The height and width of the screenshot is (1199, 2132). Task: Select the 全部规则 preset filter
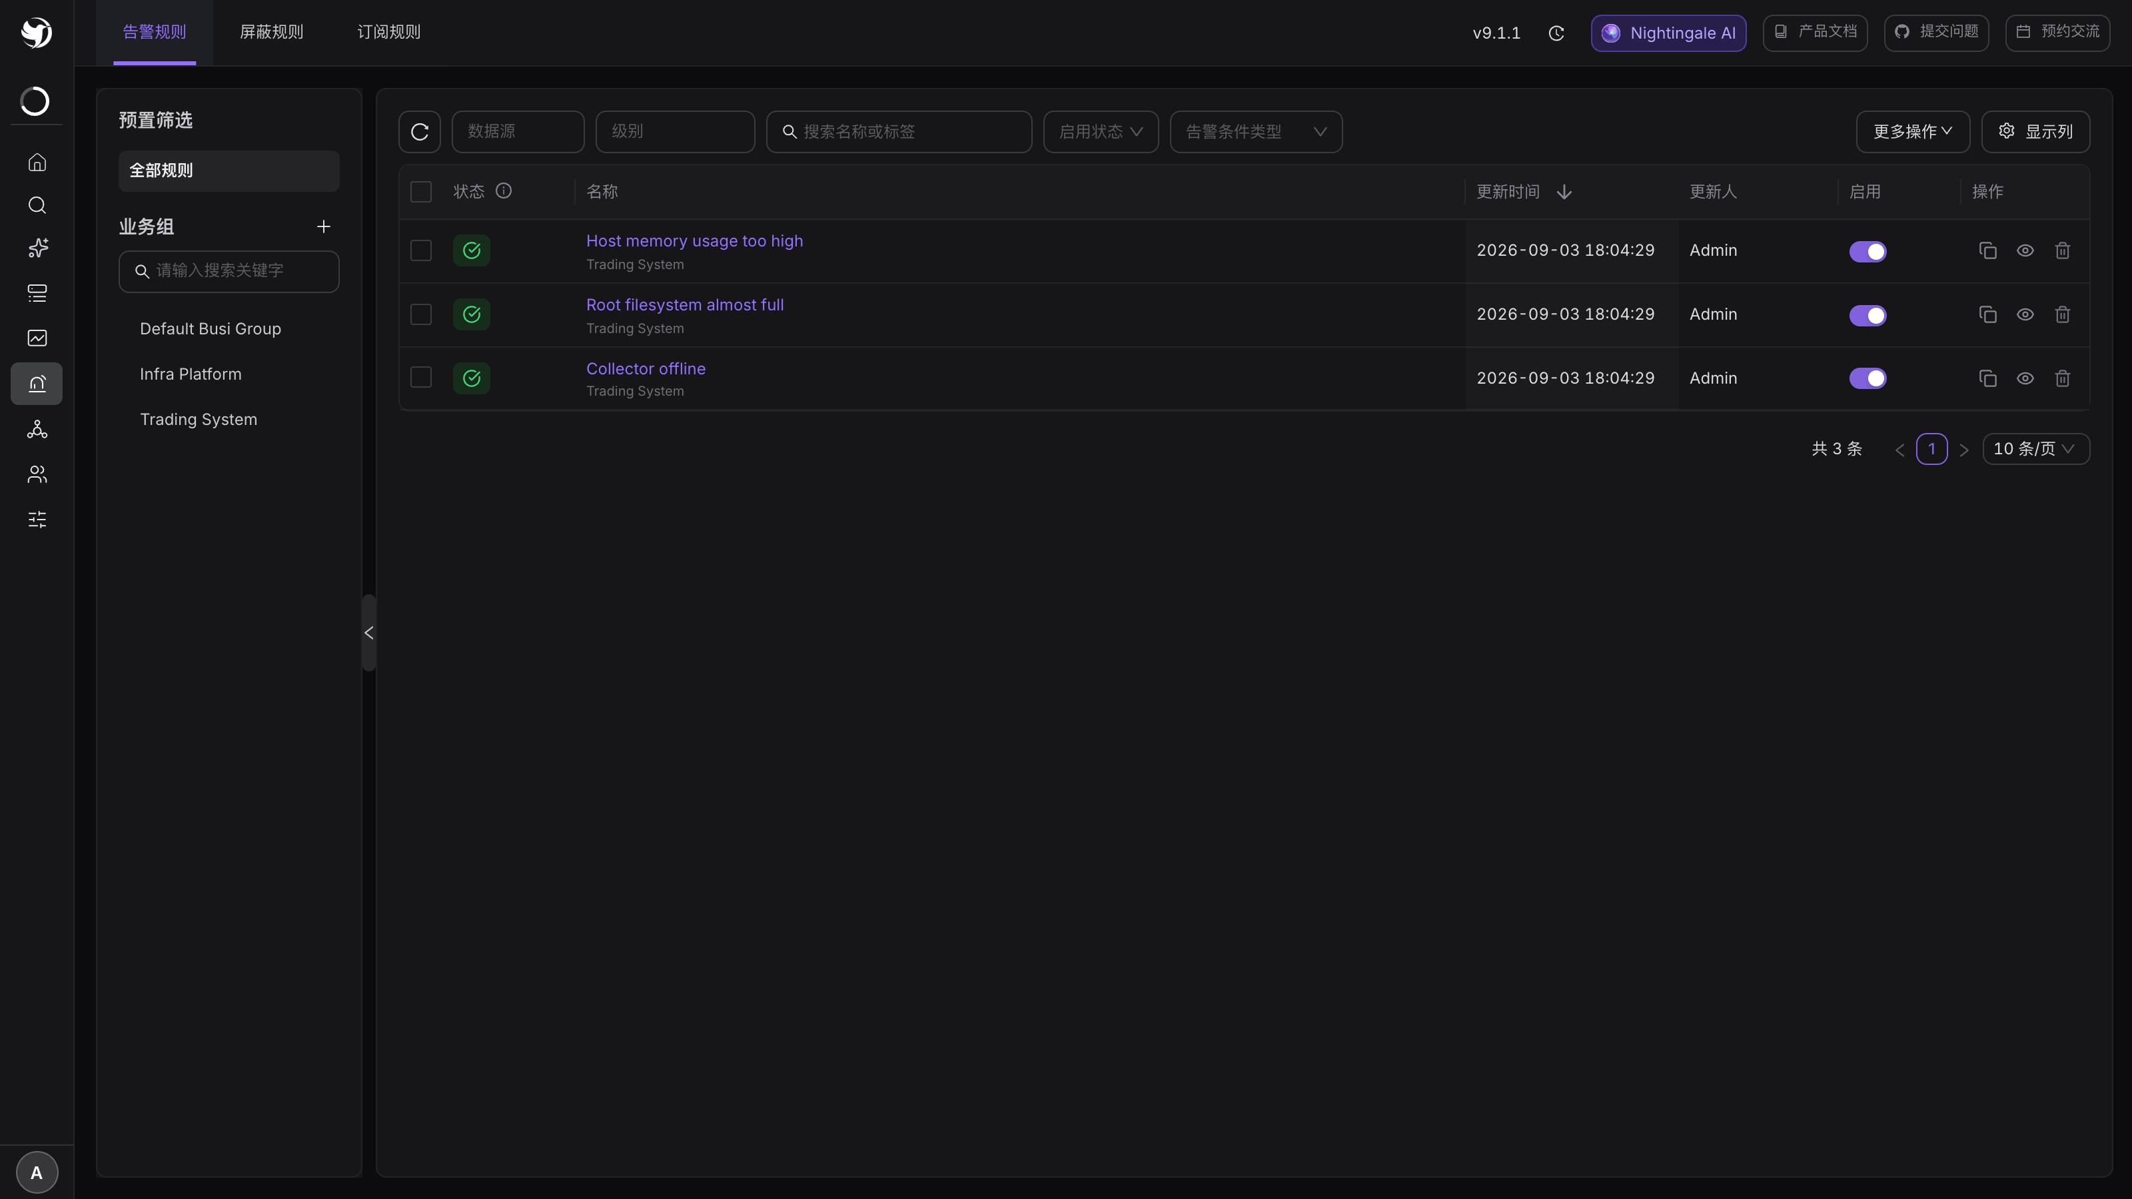(229, 171)
